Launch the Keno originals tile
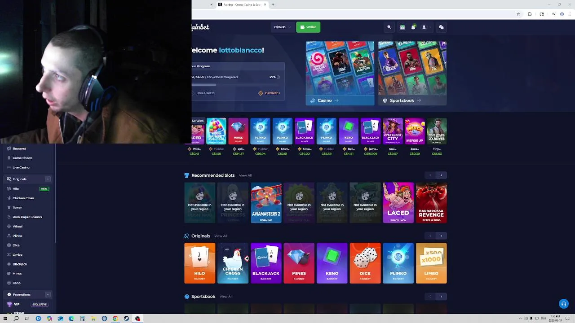 click(332, 263)
